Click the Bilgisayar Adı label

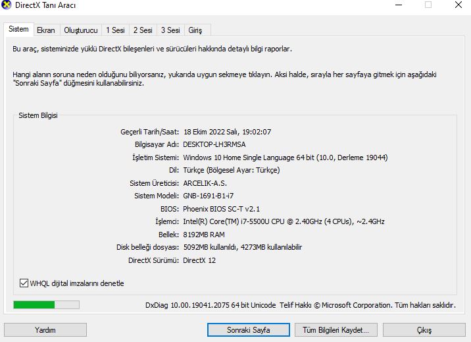coord(157,144)
